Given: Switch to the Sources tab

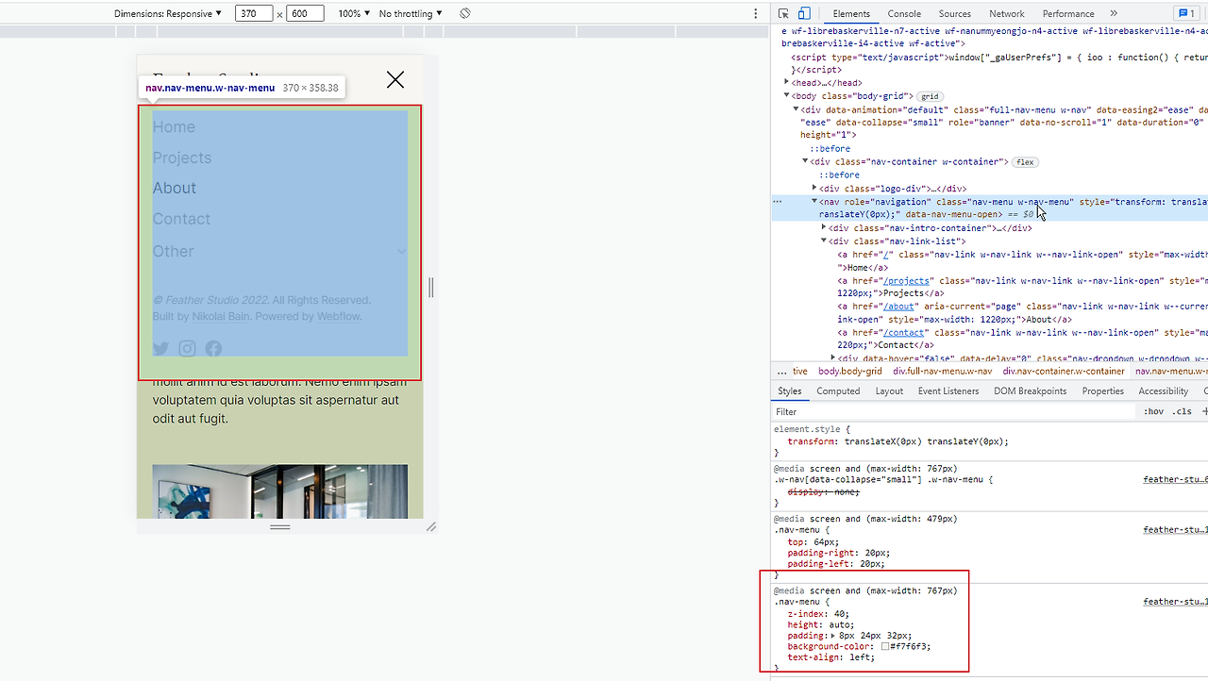Looking at the screenshot, I should [x=955, y=13].
